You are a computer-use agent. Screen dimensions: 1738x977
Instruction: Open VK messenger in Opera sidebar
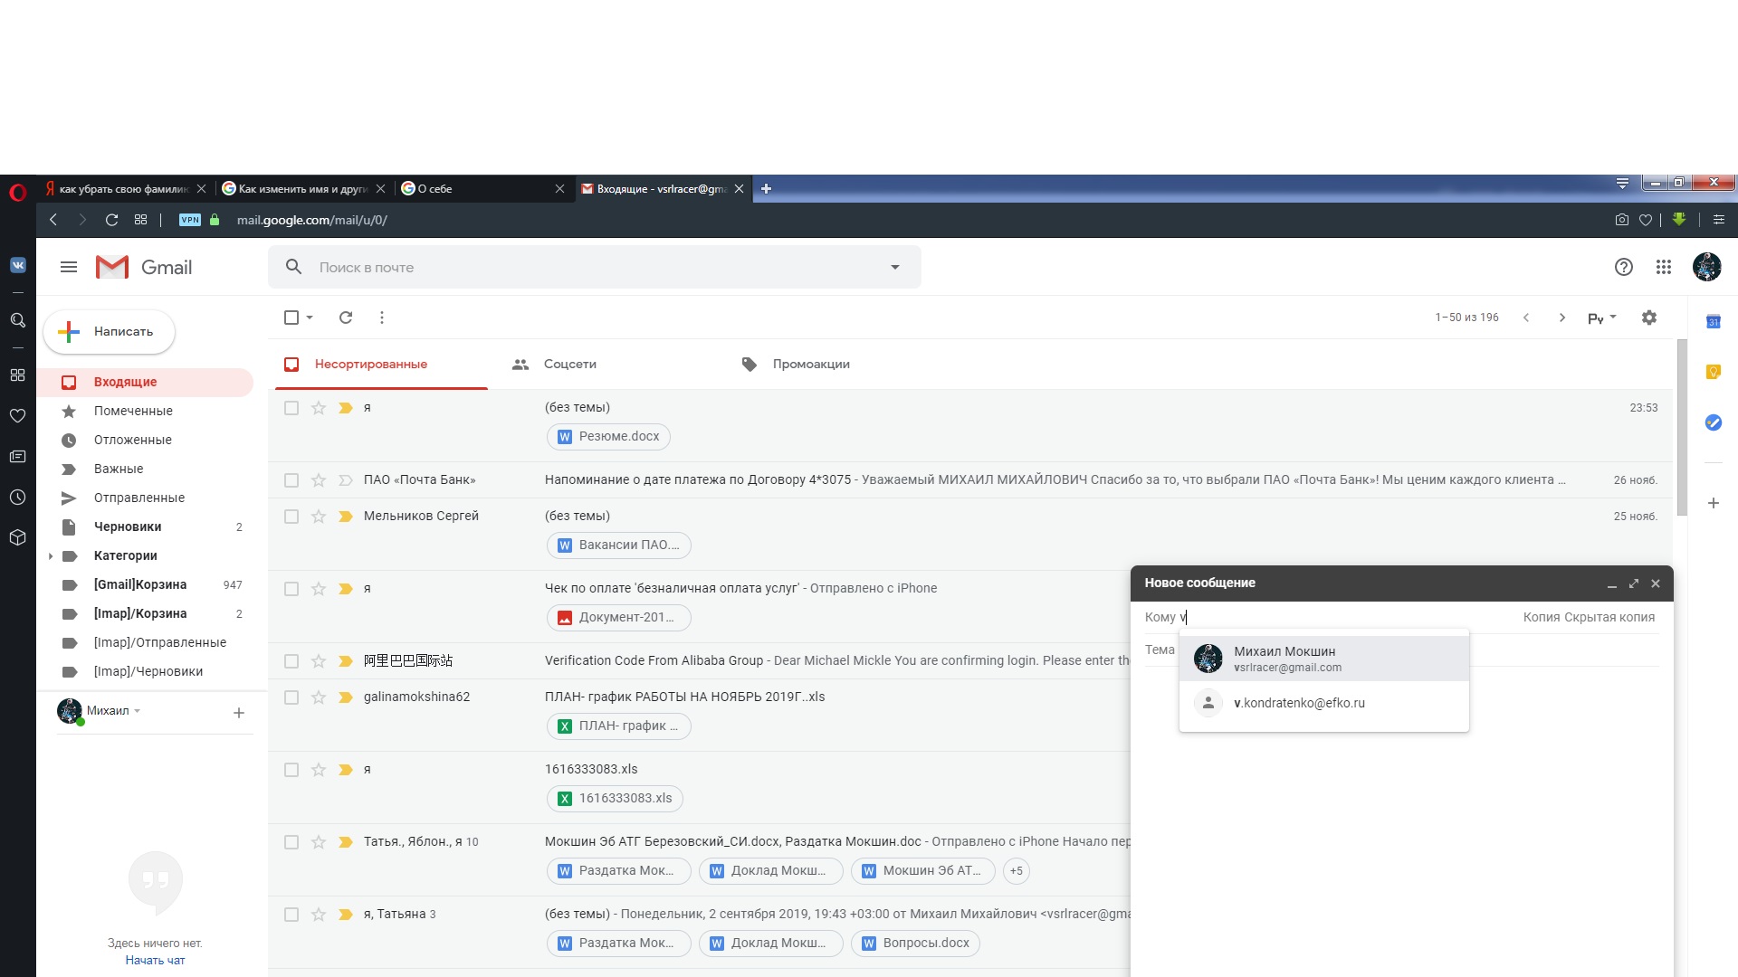pyautogui.click(x=17, y=265)
